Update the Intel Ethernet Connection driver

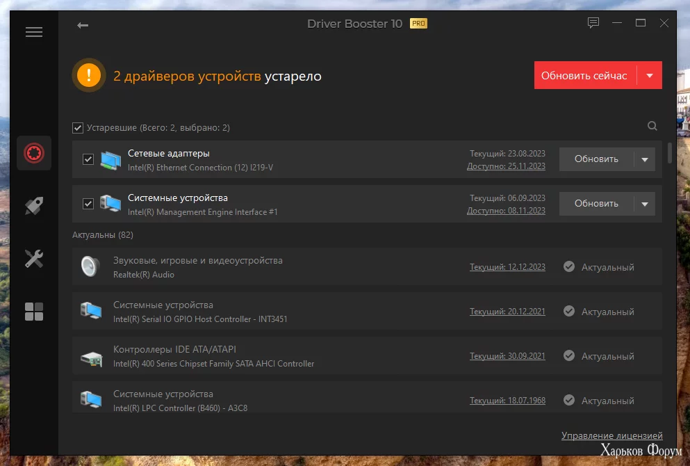tap(596, 159)
